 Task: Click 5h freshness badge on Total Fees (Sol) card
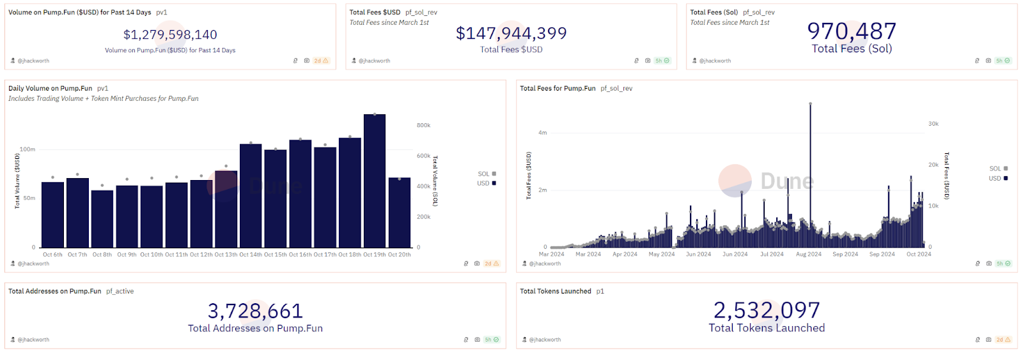(1003, 61)
